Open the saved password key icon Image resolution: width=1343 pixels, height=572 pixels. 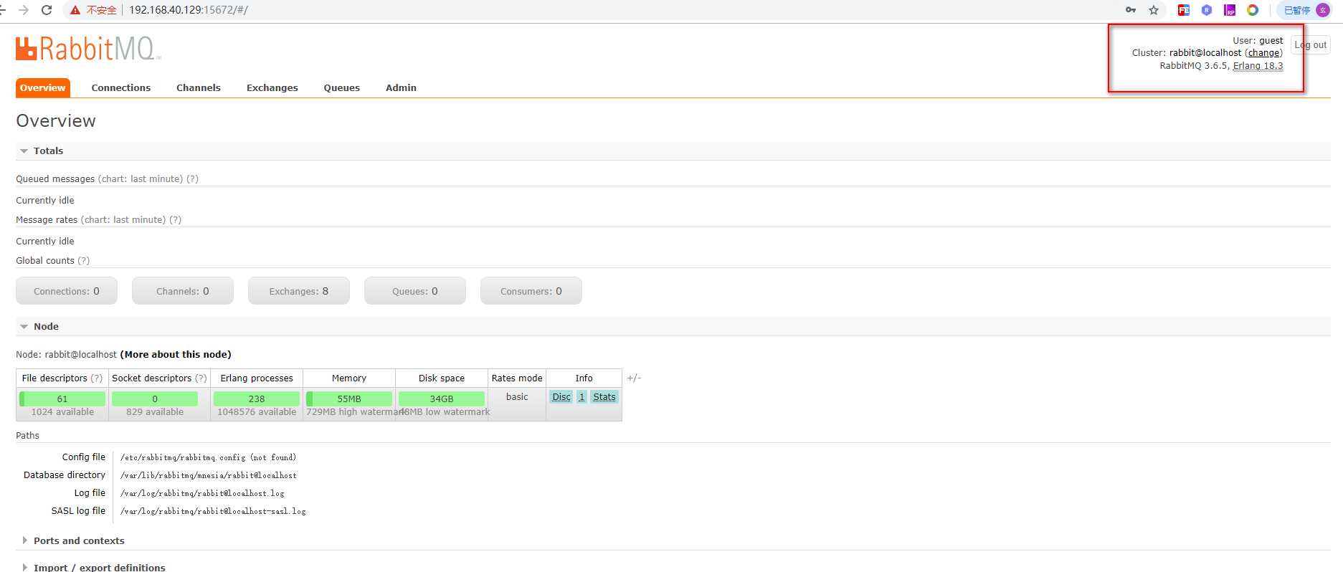click(x=1131, y=10)
